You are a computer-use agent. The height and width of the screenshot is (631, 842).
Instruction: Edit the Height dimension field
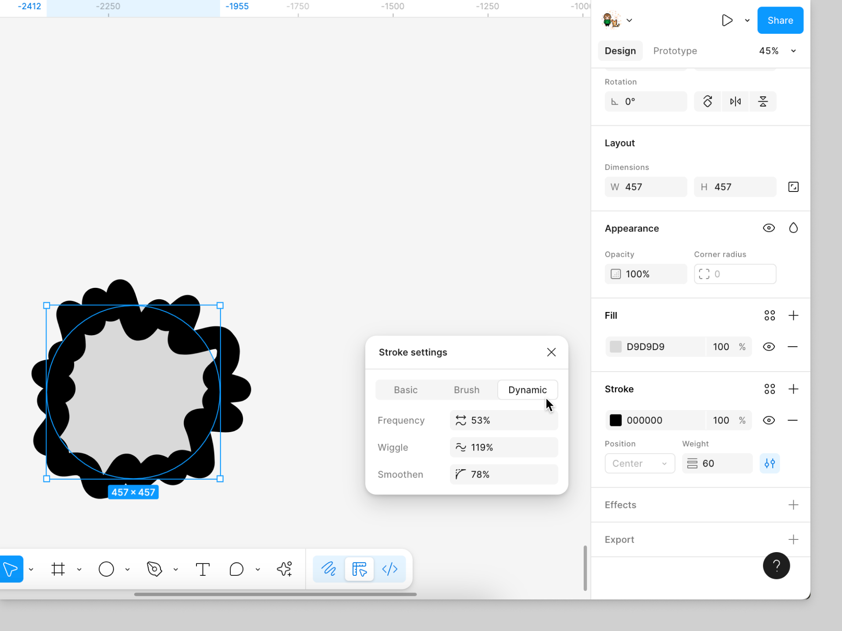(x=735, y=187)
